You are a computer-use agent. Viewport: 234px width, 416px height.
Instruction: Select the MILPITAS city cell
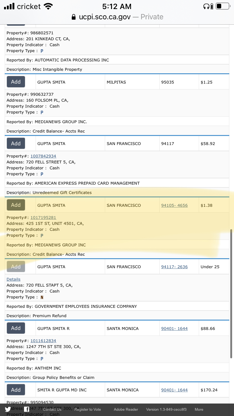pos(132,82)
